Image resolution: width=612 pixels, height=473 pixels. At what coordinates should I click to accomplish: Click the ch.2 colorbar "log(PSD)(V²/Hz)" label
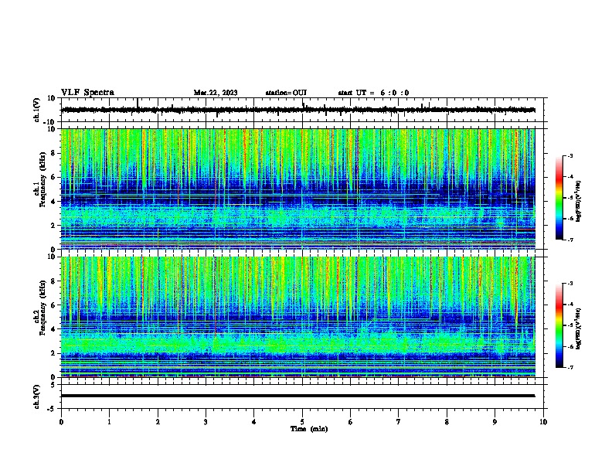click(x=578, y=328)
